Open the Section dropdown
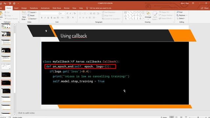The width and height of the screenshot is (210, 118). click(x=32, y=19)
